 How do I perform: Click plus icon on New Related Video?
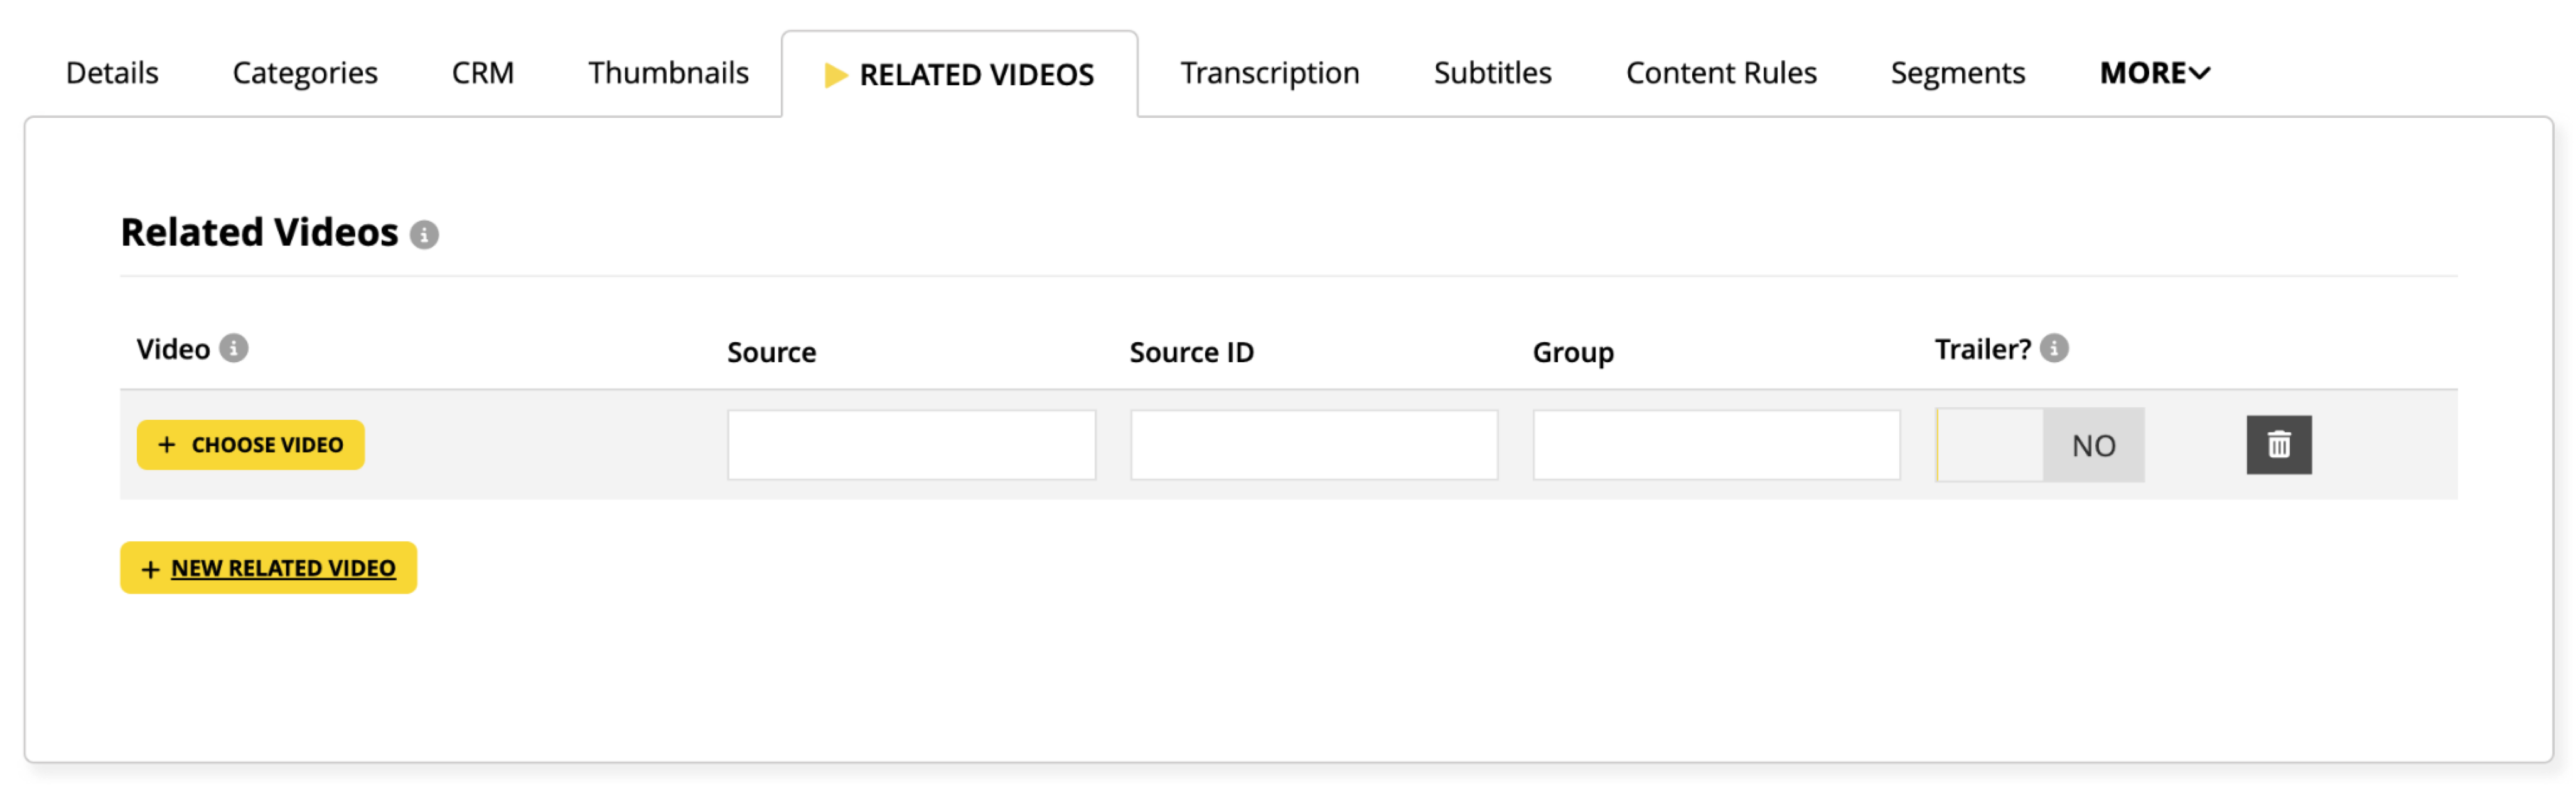[x=151, y=570]
